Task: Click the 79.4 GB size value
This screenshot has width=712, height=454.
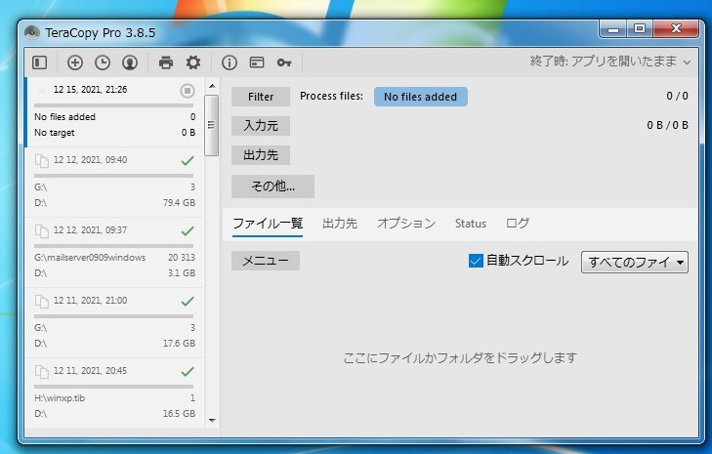Action: click(x=180, y=202)
